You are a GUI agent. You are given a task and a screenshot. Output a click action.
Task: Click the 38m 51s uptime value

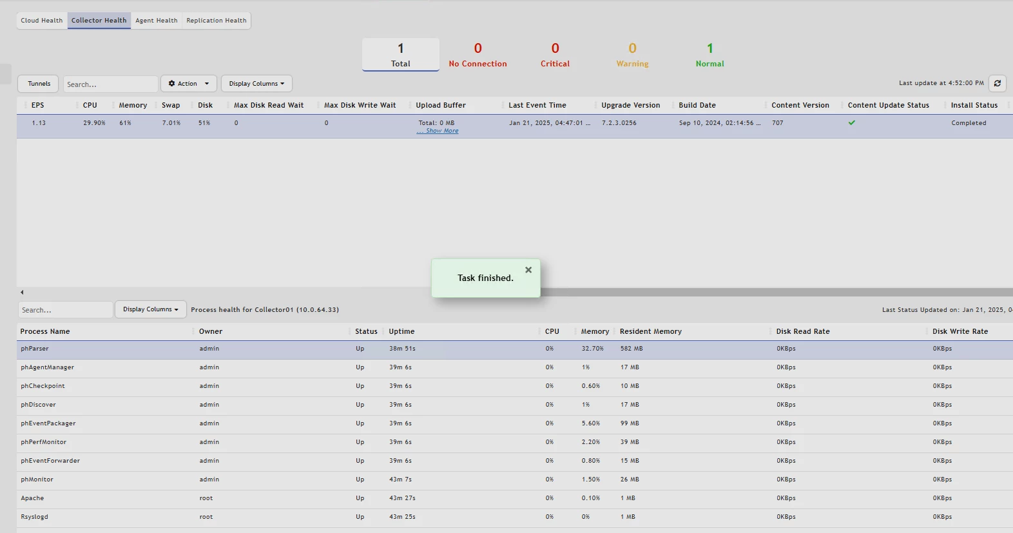pyautogui.click(x=402, y=349)
